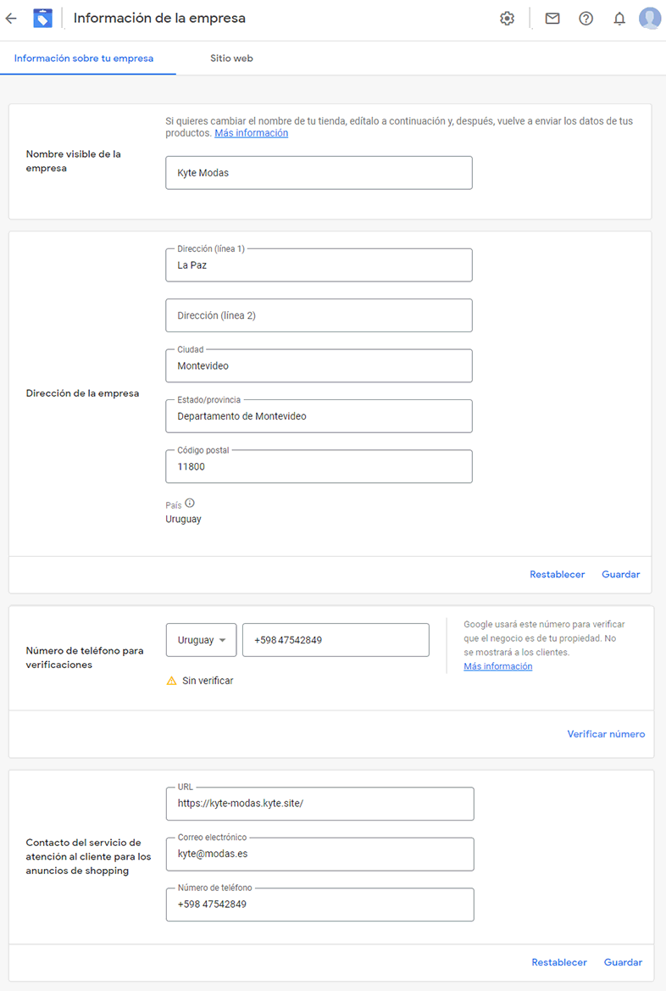Open Más información link under store name
The image size is (666, 991).
252,133
